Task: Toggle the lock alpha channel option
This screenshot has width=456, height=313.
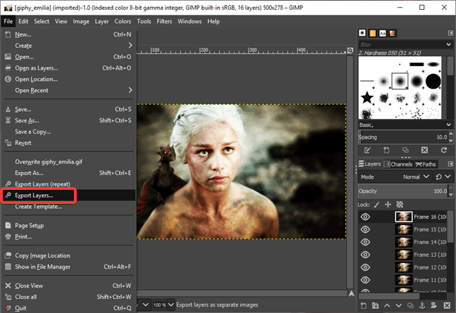Action: [x=400, y=205]
